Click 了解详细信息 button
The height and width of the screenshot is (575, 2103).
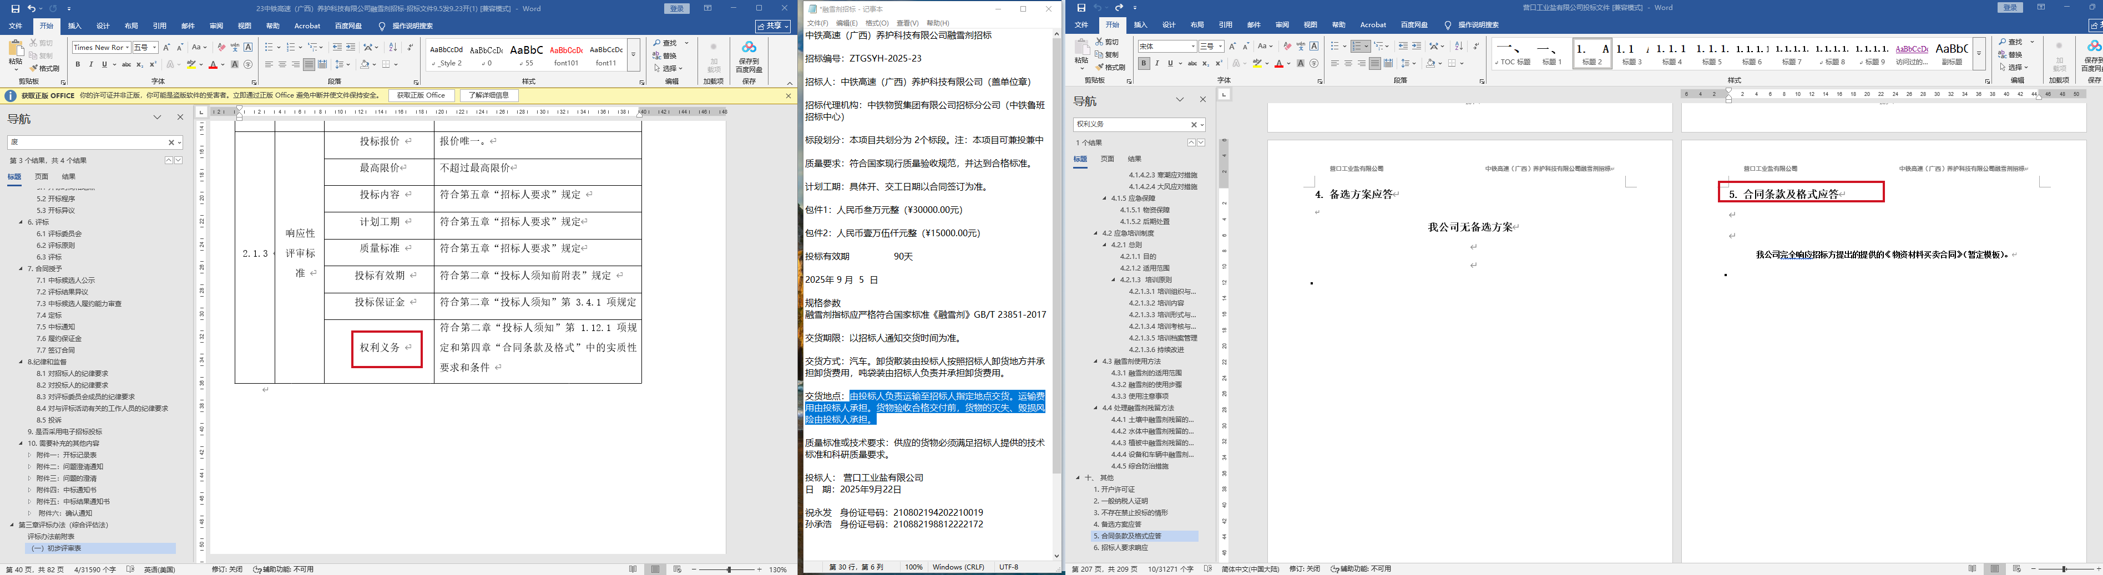click(489, 95)
